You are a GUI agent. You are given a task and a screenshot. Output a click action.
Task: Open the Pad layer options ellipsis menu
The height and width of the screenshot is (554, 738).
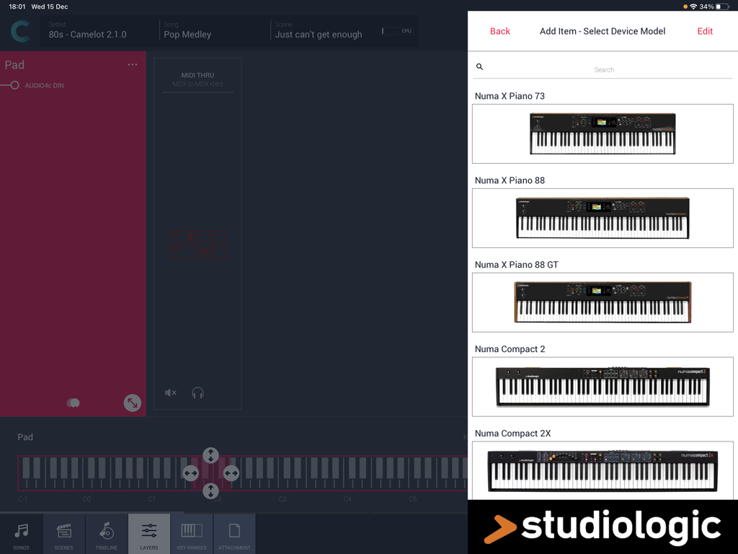[x=133, y=64]
